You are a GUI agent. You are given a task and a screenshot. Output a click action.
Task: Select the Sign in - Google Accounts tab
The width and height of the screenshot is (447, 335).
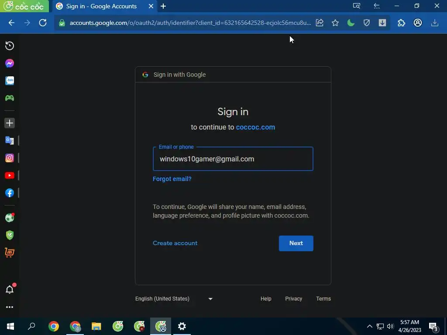(x=101, y=6)
